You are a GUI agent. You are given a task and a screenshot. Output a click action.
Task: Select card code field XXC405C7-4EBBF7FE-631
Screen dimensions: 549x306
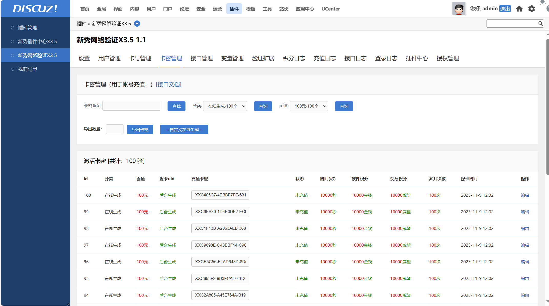click(x=220, y=195)
